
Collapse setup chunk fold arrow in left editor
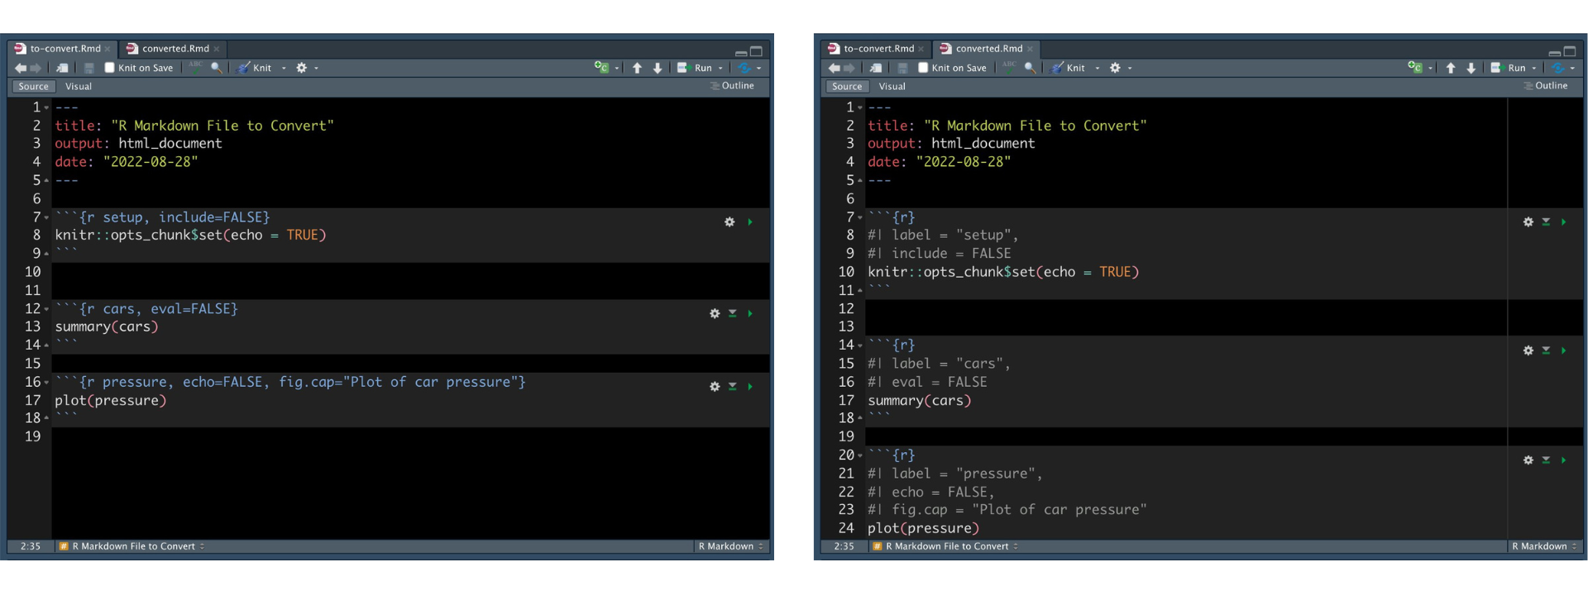tap(46, 218)
